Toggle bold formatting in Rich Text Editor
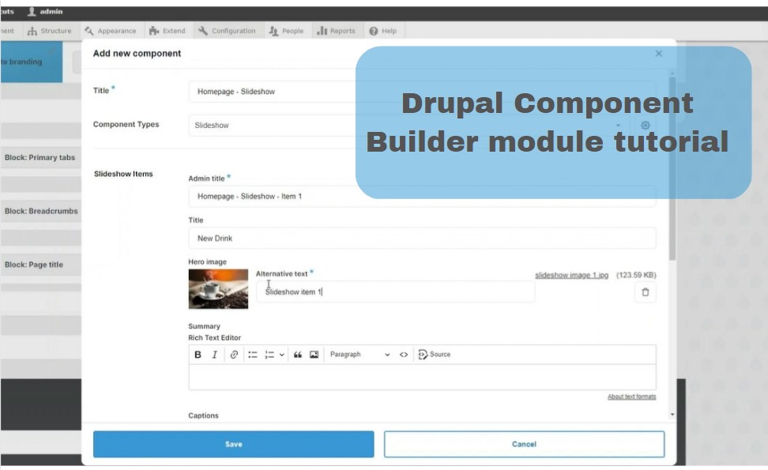768x470 pixels. click(198, 355)
